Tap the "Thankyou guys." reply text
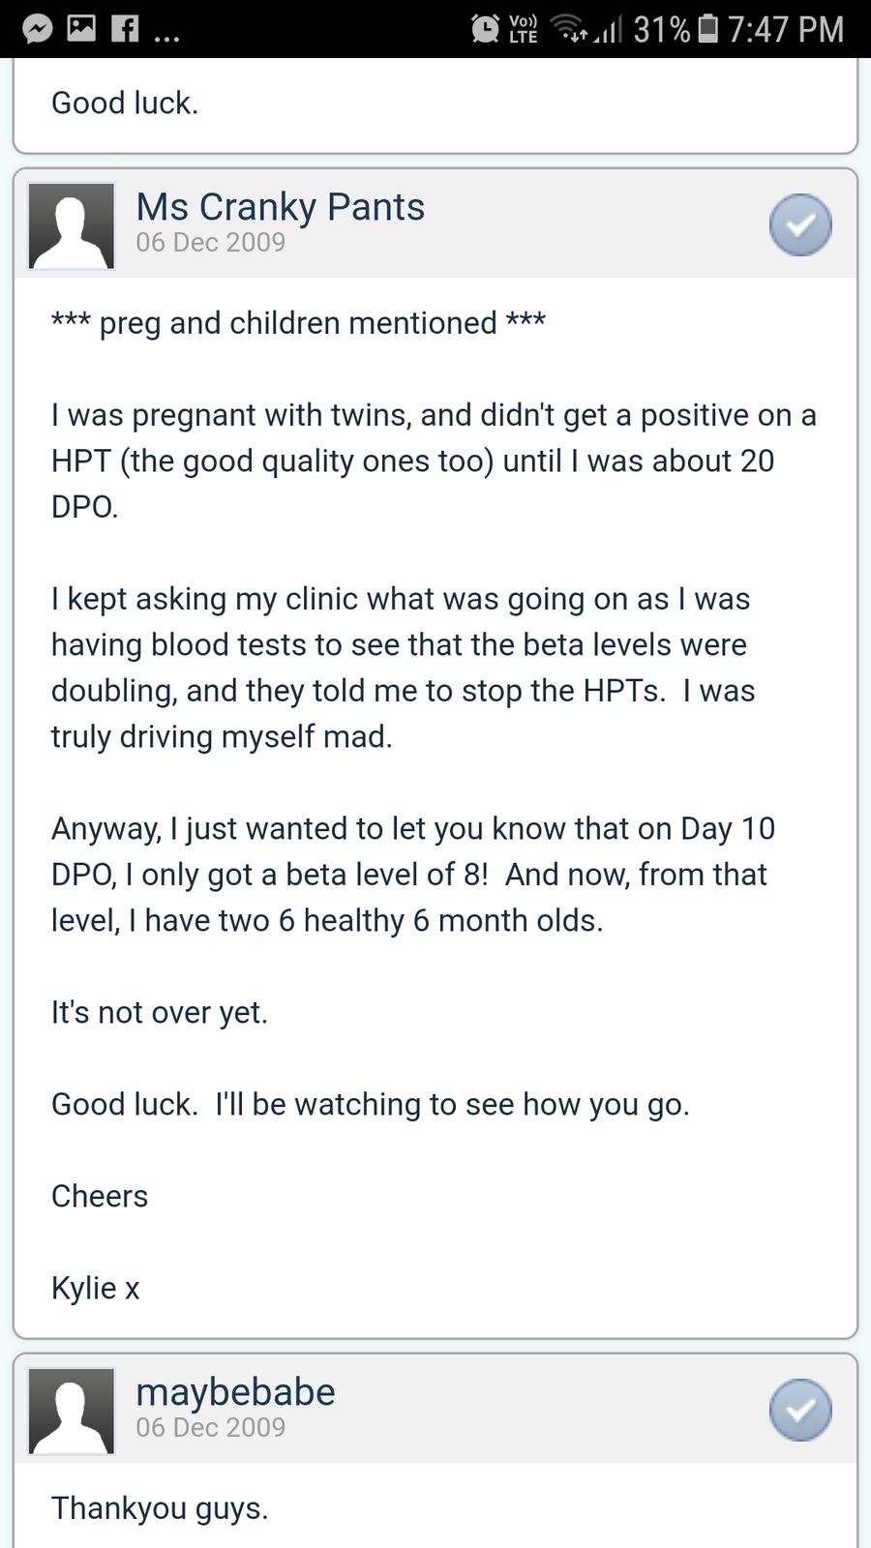 tap(160, 1508)
